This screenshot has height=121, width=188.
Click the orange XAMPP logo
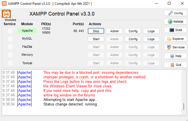tap(6, 14)
